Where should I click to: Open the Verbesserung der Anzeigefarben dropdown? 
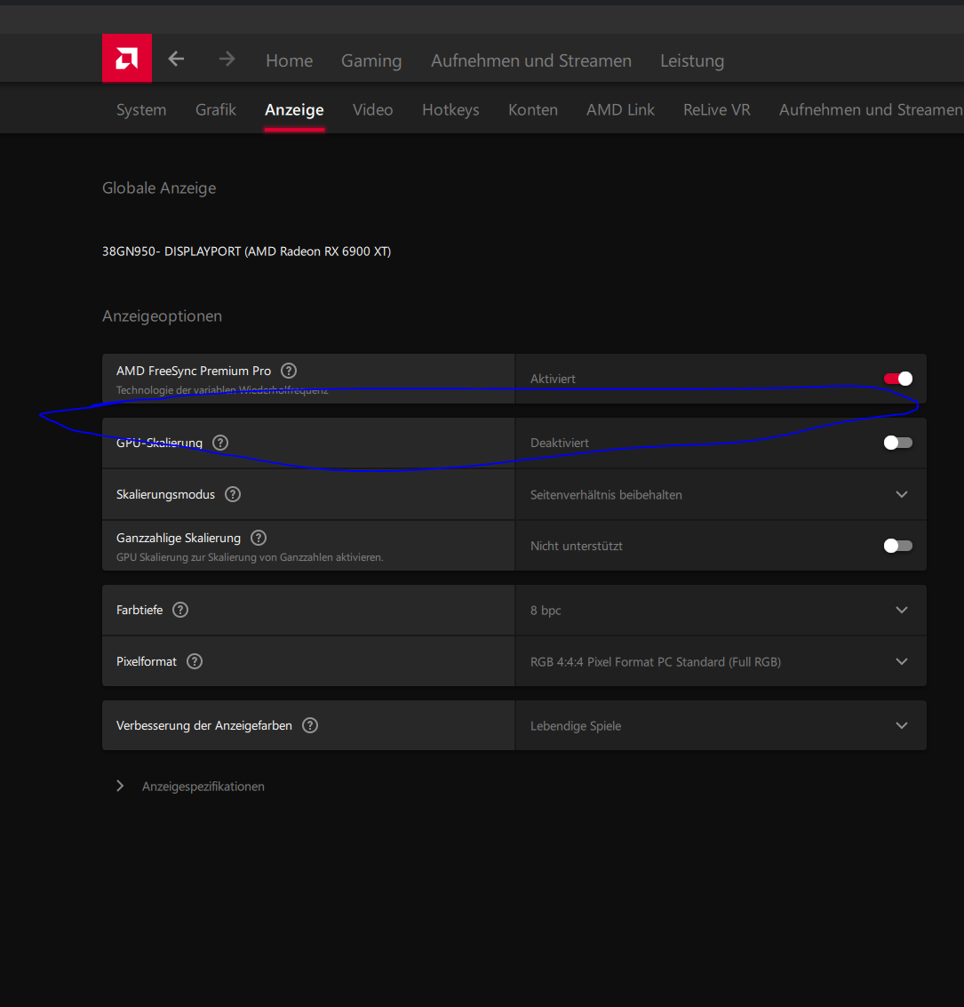point(721,726)
